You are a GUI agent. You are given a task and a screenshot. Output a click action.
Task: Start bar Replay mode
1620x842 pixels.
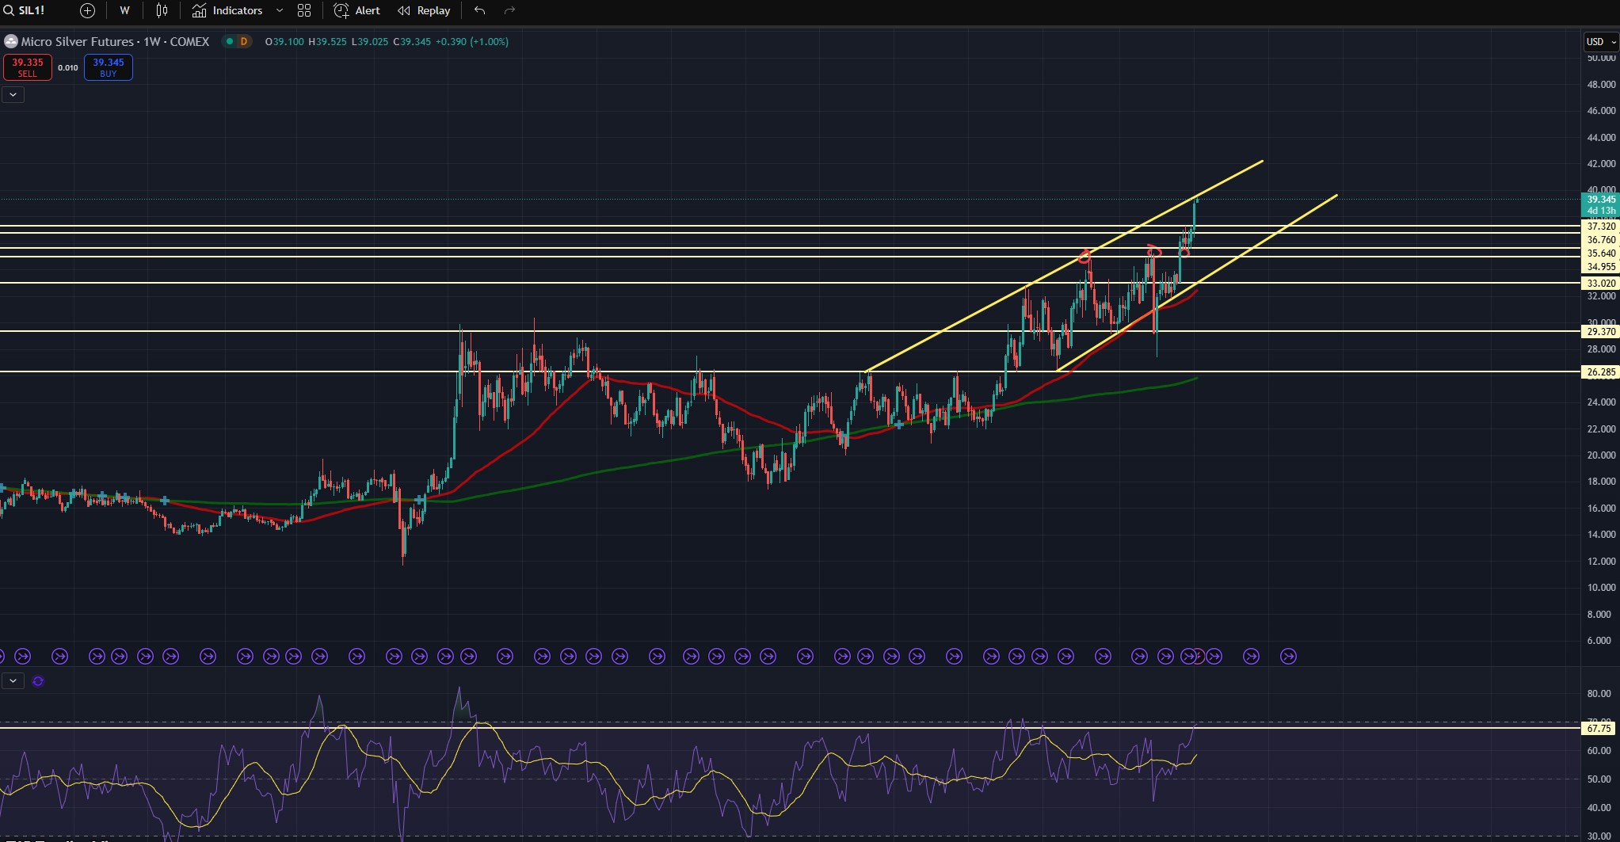pos(424,10)
